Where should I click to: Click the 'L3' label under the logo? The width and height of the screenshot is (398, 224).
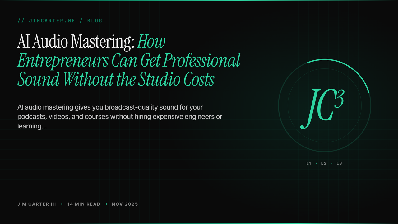tap(339, 163)
